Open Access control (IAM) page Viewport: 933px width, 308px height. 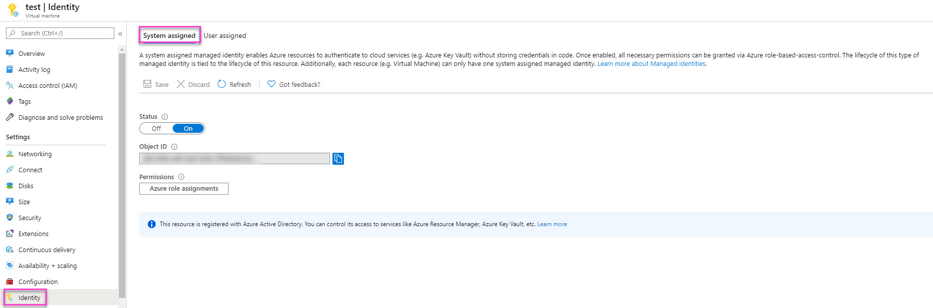[47, 85]
